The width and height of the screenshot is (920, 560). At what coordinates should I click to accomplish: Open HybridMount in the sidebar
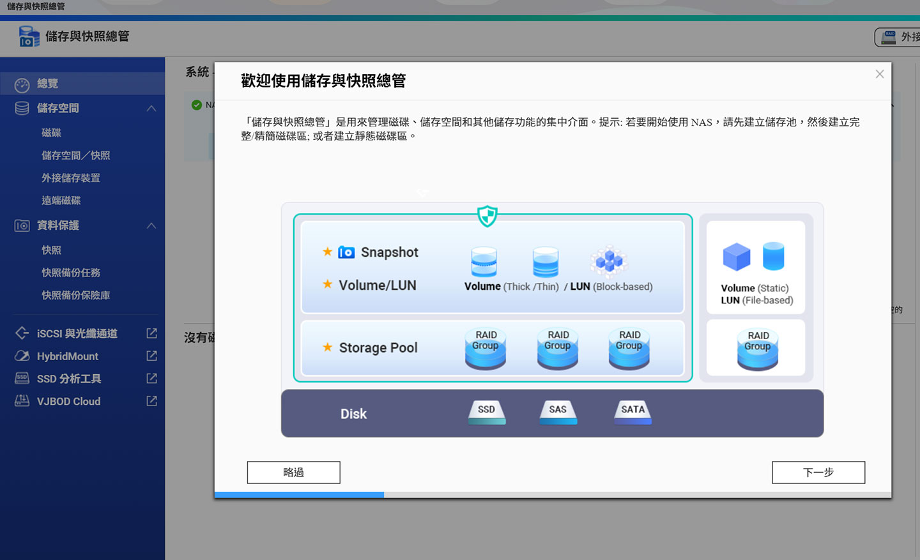tap(68, 356)
